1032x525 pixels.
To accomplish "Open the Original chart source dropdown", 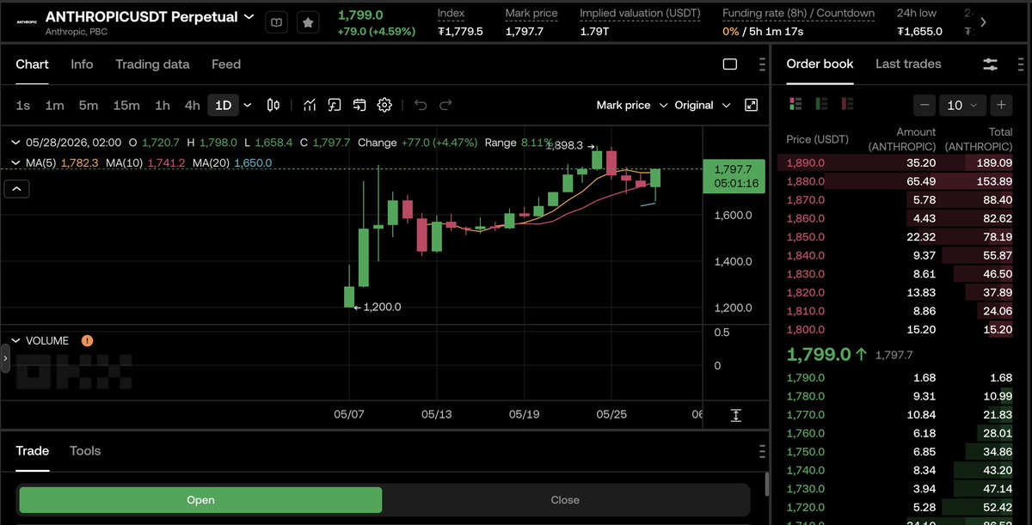I will (x=702, y=105).
